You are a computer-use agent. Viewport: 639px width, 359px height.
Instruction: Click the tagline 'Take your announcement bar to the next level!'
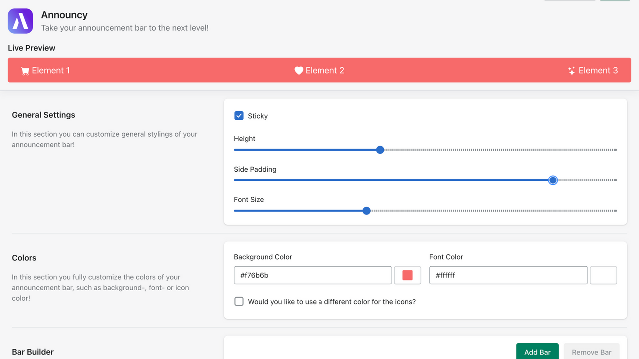pos(125,28)
